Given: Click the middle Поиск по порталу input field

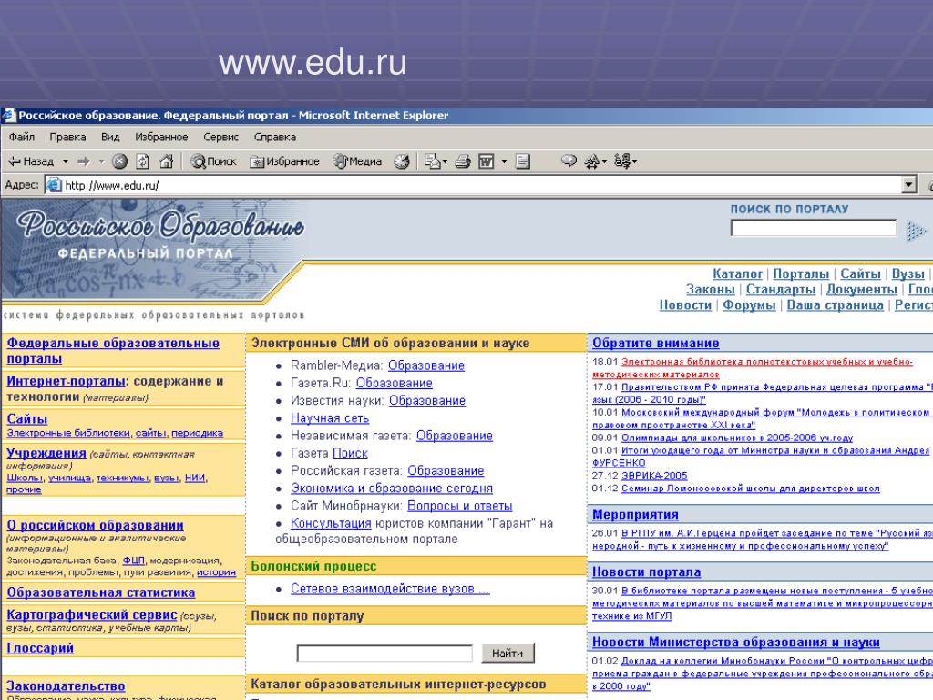Looking at the screenshot, I should coord(384,653).
